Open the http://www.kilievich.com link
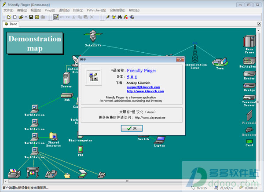This screenshot has width=264, height=192. pos(145,91)
